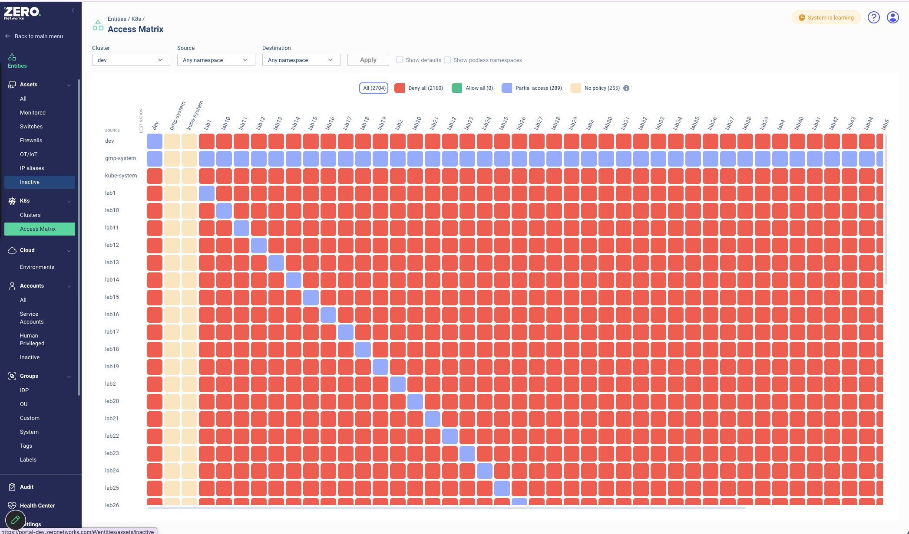Open the Destination namespace dropdown

coord(301,60)
